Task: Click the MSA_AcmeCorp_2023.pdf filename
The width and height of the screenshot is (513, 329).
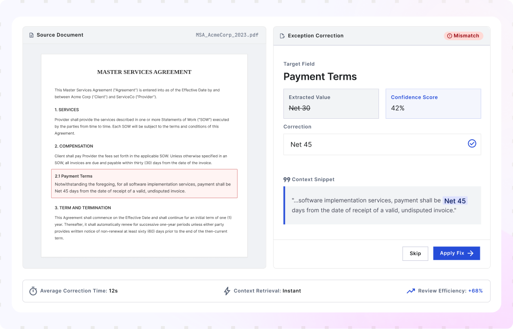Action: click(x=227, y=35)
